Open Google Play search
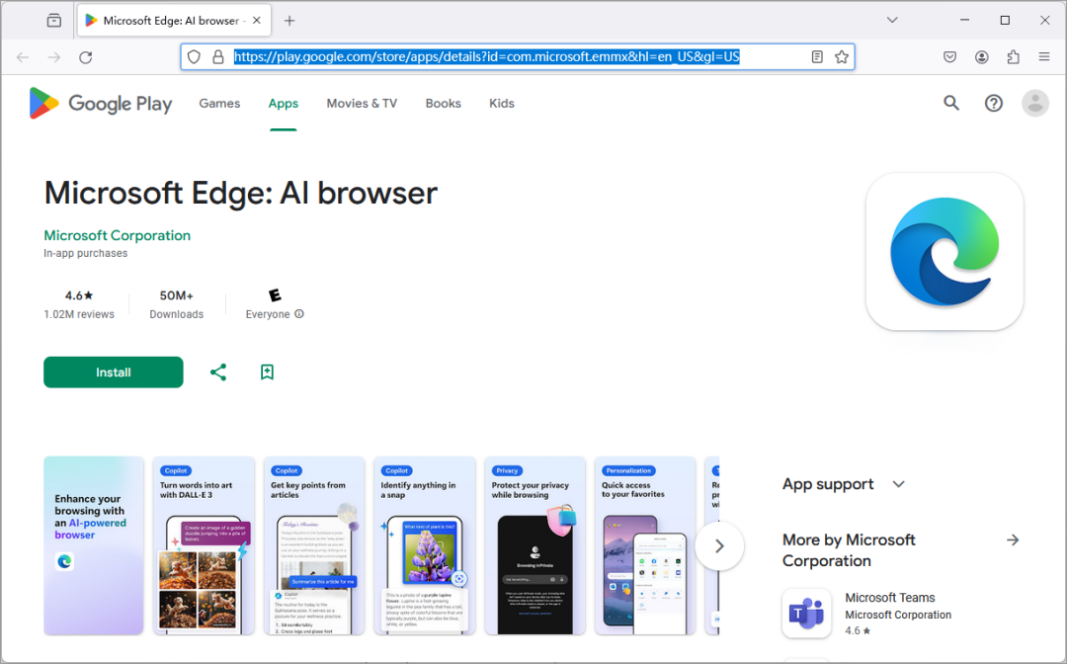 pos(951,104)
